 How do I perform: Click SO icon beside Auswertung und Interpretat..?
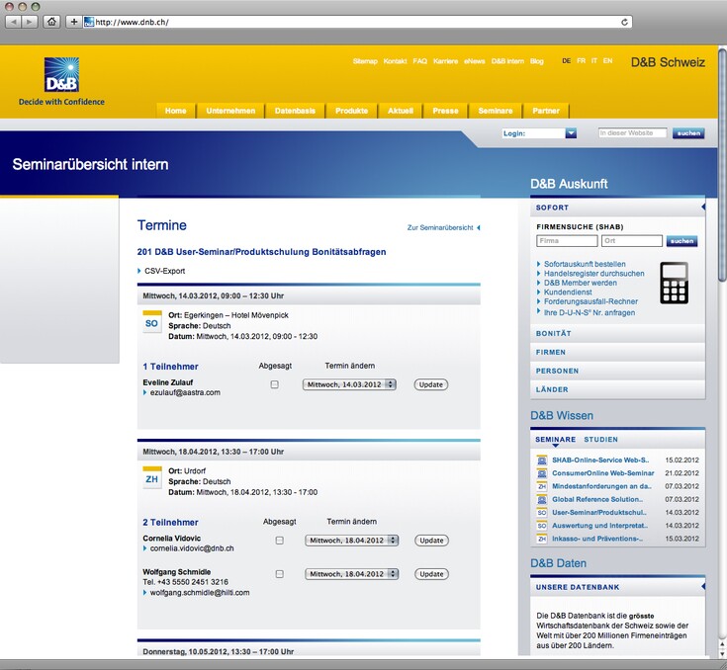(x=542, y=526)
